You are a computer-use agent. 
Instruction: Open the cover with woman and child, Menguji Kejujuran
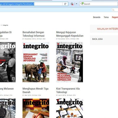click(x=70, y=62)
